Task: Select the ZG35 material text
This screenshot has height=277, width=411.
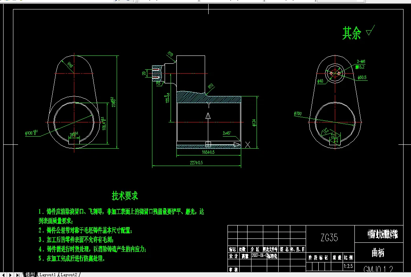Action: tap(329, 238)
